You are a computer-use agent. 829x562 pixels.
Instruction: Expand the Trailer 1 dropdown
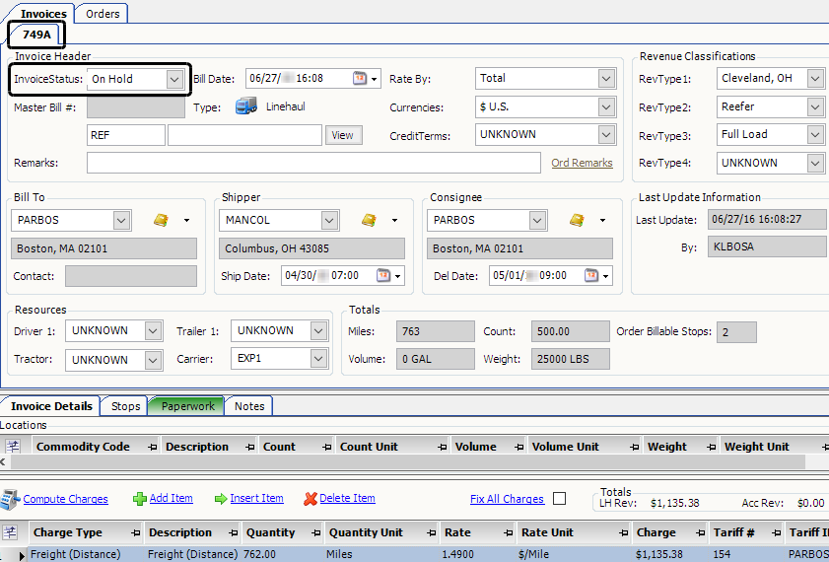pyautogui.click(x=318, y=331)
